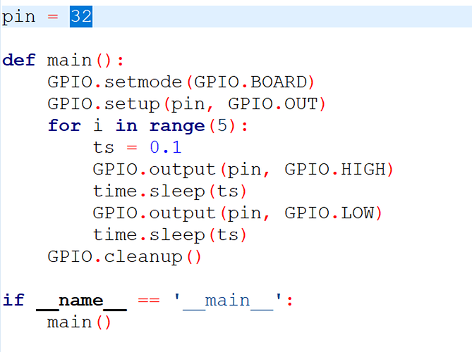Click the for keyword in the loop
Viewport: 472px width, 352px height.
click(64, 126)
